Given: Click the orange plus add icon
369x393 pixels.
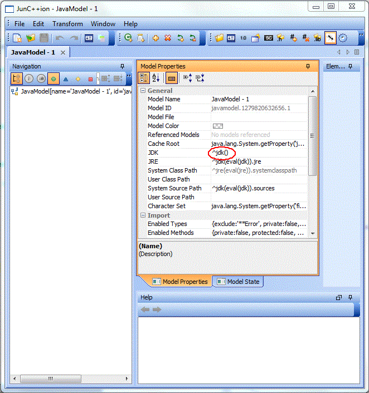Looking at the screenshot, I should click(x=156, y=38).
